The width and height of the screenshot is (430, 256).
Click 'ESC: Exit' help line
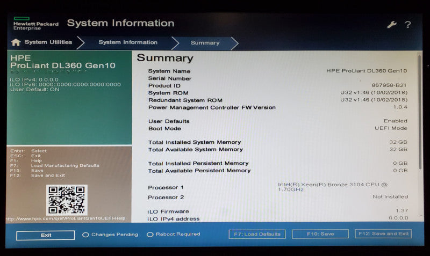pyautogui.click(x=25, y=156)
